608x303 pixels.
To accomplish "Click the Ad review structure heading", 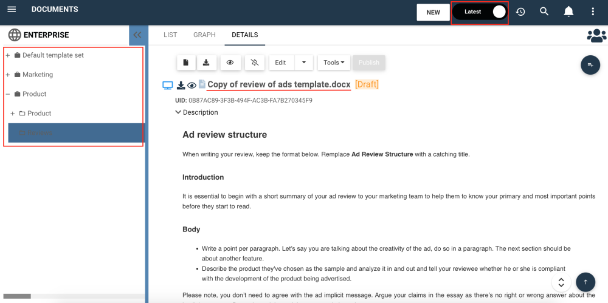I will (224, 135).
